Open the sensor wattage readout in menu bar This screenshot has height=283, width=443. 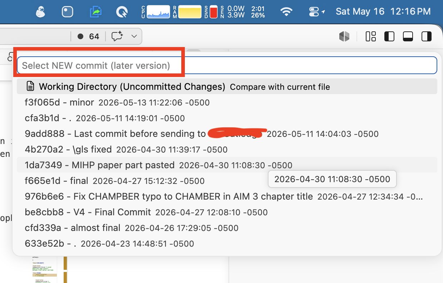tap(232, 12)
